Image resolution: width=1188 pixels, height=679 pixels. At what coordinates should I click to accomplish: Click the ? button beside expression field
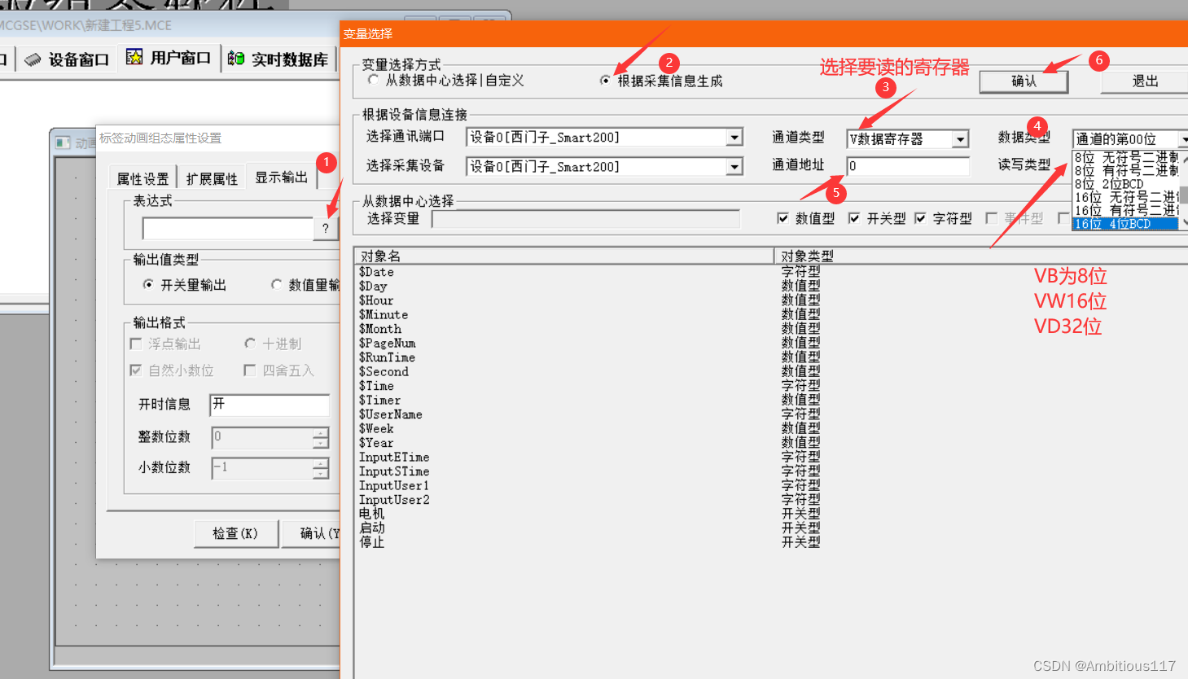coord(326,228)
